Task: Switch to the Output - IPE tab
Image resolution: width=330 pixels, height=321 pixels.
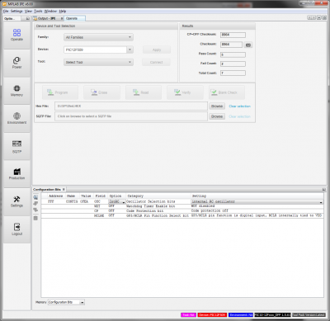Action: [46, 18]
